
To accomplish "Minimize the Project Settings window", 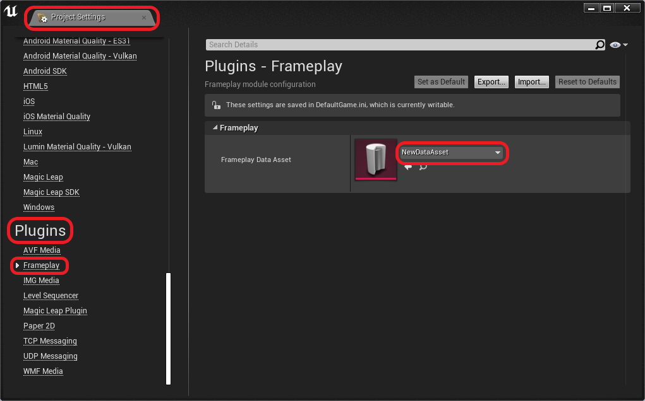I will coord(591,8).
